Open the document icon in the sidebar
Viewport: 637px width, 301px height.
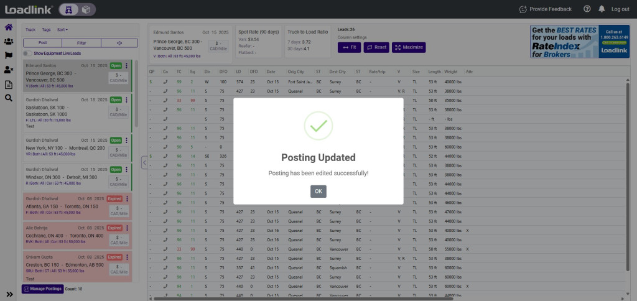point(9,84)
